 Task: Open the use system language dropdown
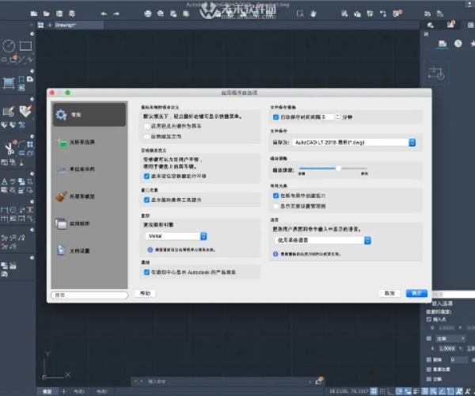[x=323, y=240]
